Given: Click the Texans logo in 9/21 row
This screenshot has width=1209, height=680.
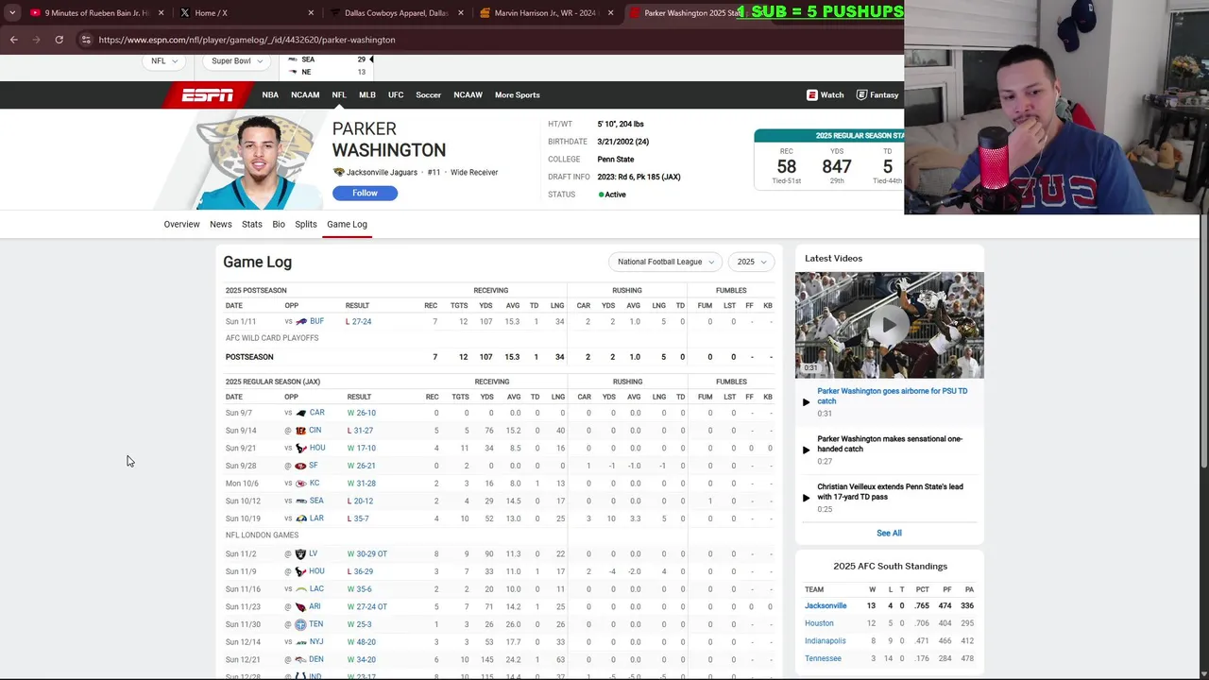Looking at the screenshot, I should [301, 449].
